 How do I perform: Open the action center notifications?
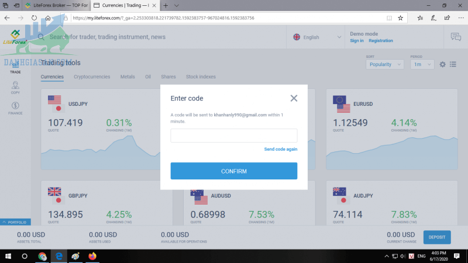(457, 256)
